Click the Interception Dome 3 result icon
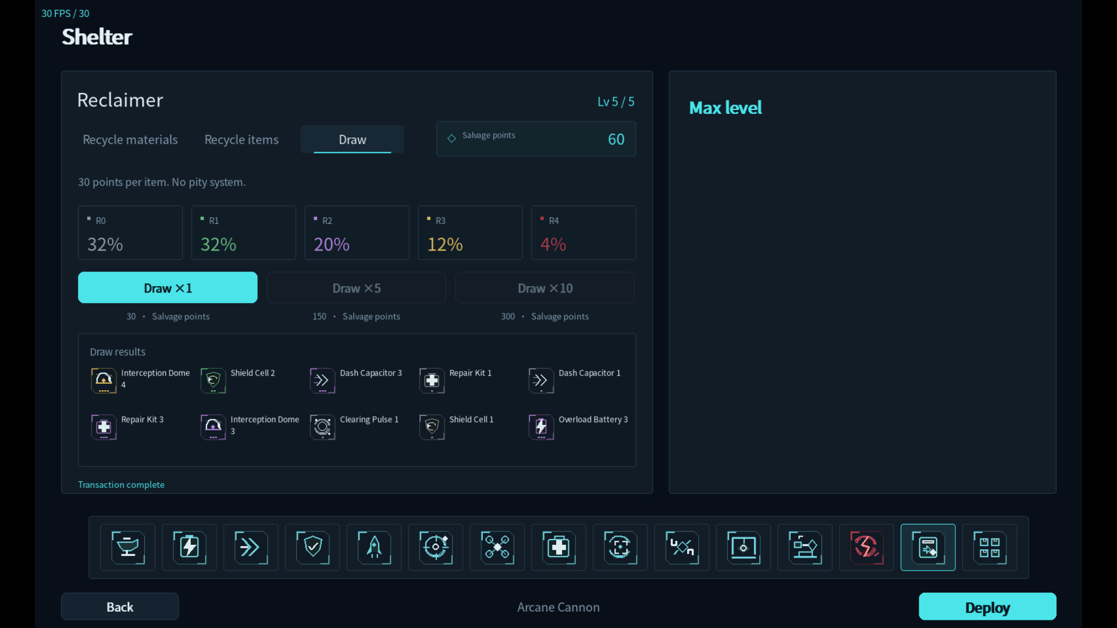1117x628 pixels. pos(213,427)
